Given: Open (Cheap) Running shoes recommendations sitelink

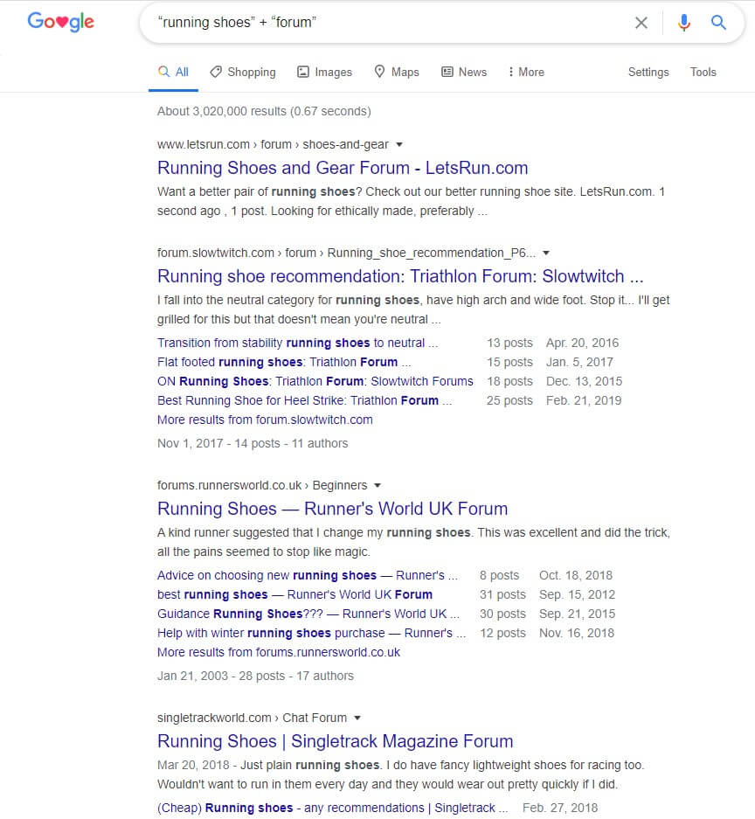Looking at the screenshot, I should pyautogui.click(x=333, y=808).
